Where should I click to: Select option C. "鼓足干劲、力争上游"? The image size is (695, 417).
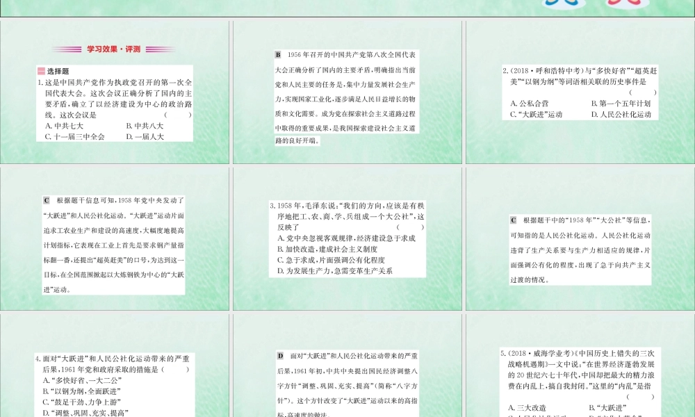(81, 402)
